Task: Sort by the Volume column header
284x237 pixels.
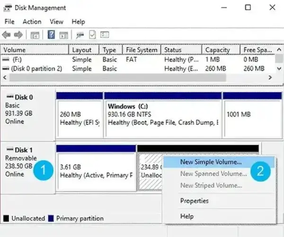Action: (x=35, y=50)
